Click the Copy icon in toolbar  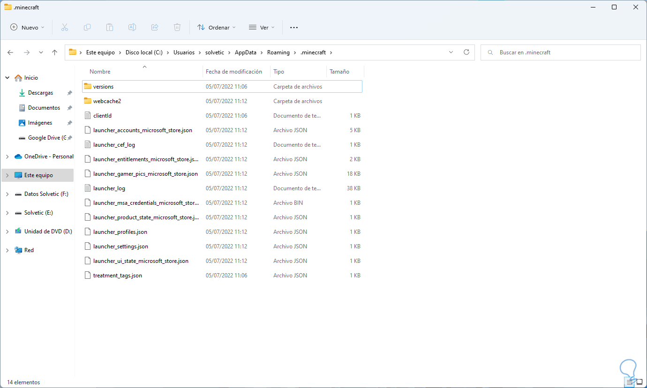tap(87, 28)
